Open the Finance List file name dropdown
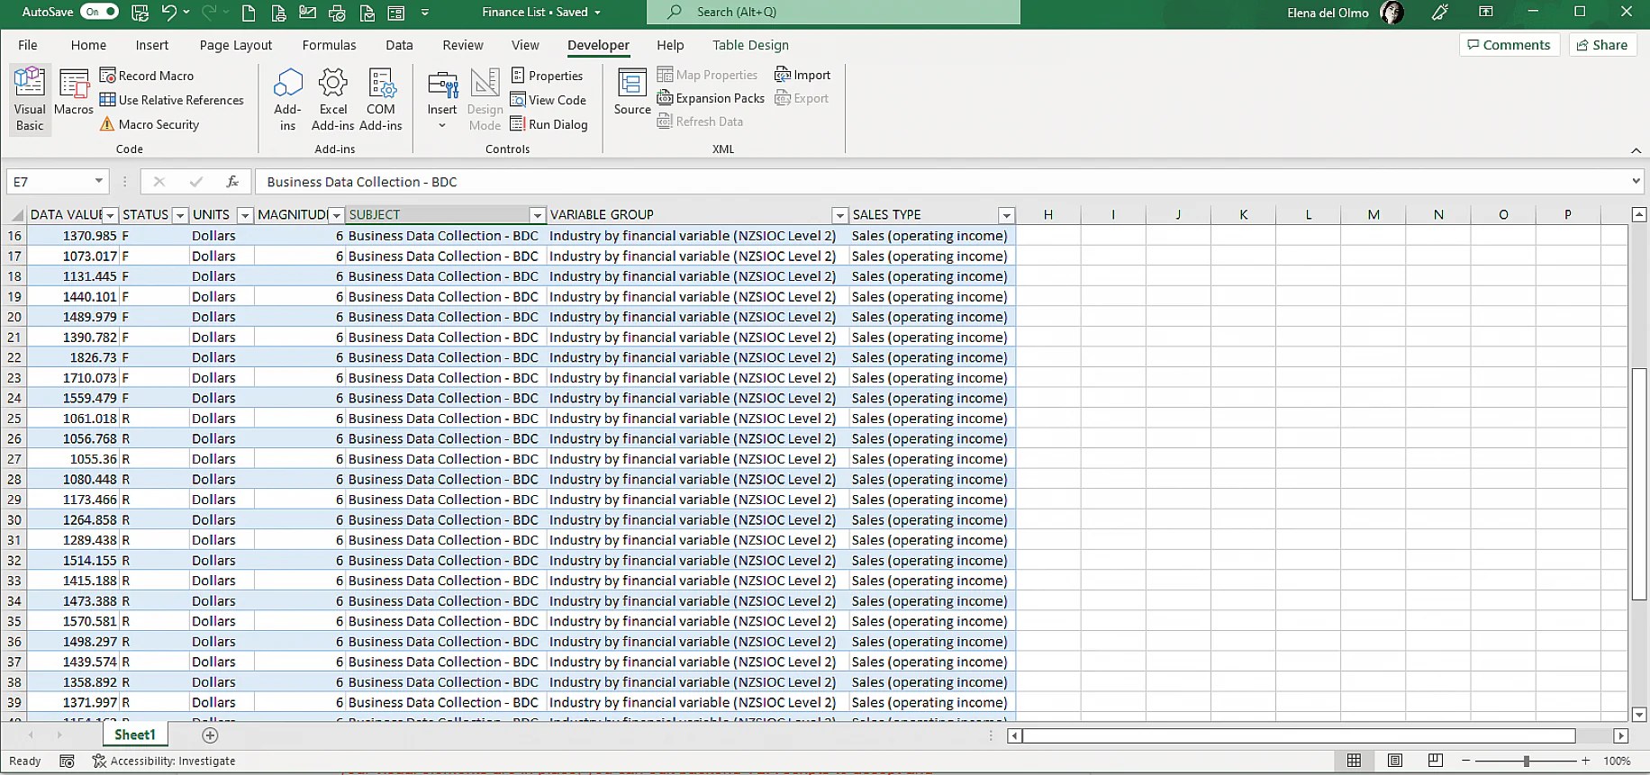 tap(597, 13)
